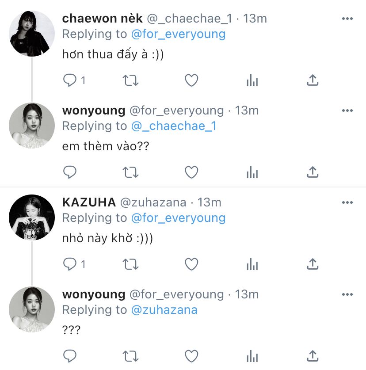Open KAZUHA's profile picture
Screen dimensions: 366x370
[x=32, y=217]
